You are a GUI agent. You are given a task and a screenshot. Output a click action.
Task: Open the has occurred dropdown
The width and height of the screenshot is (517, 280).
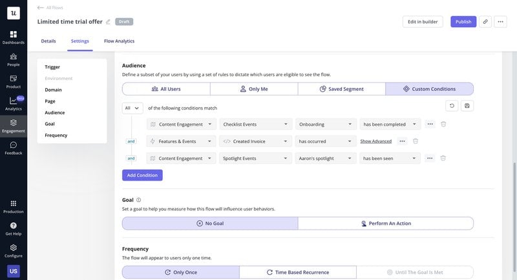tap(326, 141)
